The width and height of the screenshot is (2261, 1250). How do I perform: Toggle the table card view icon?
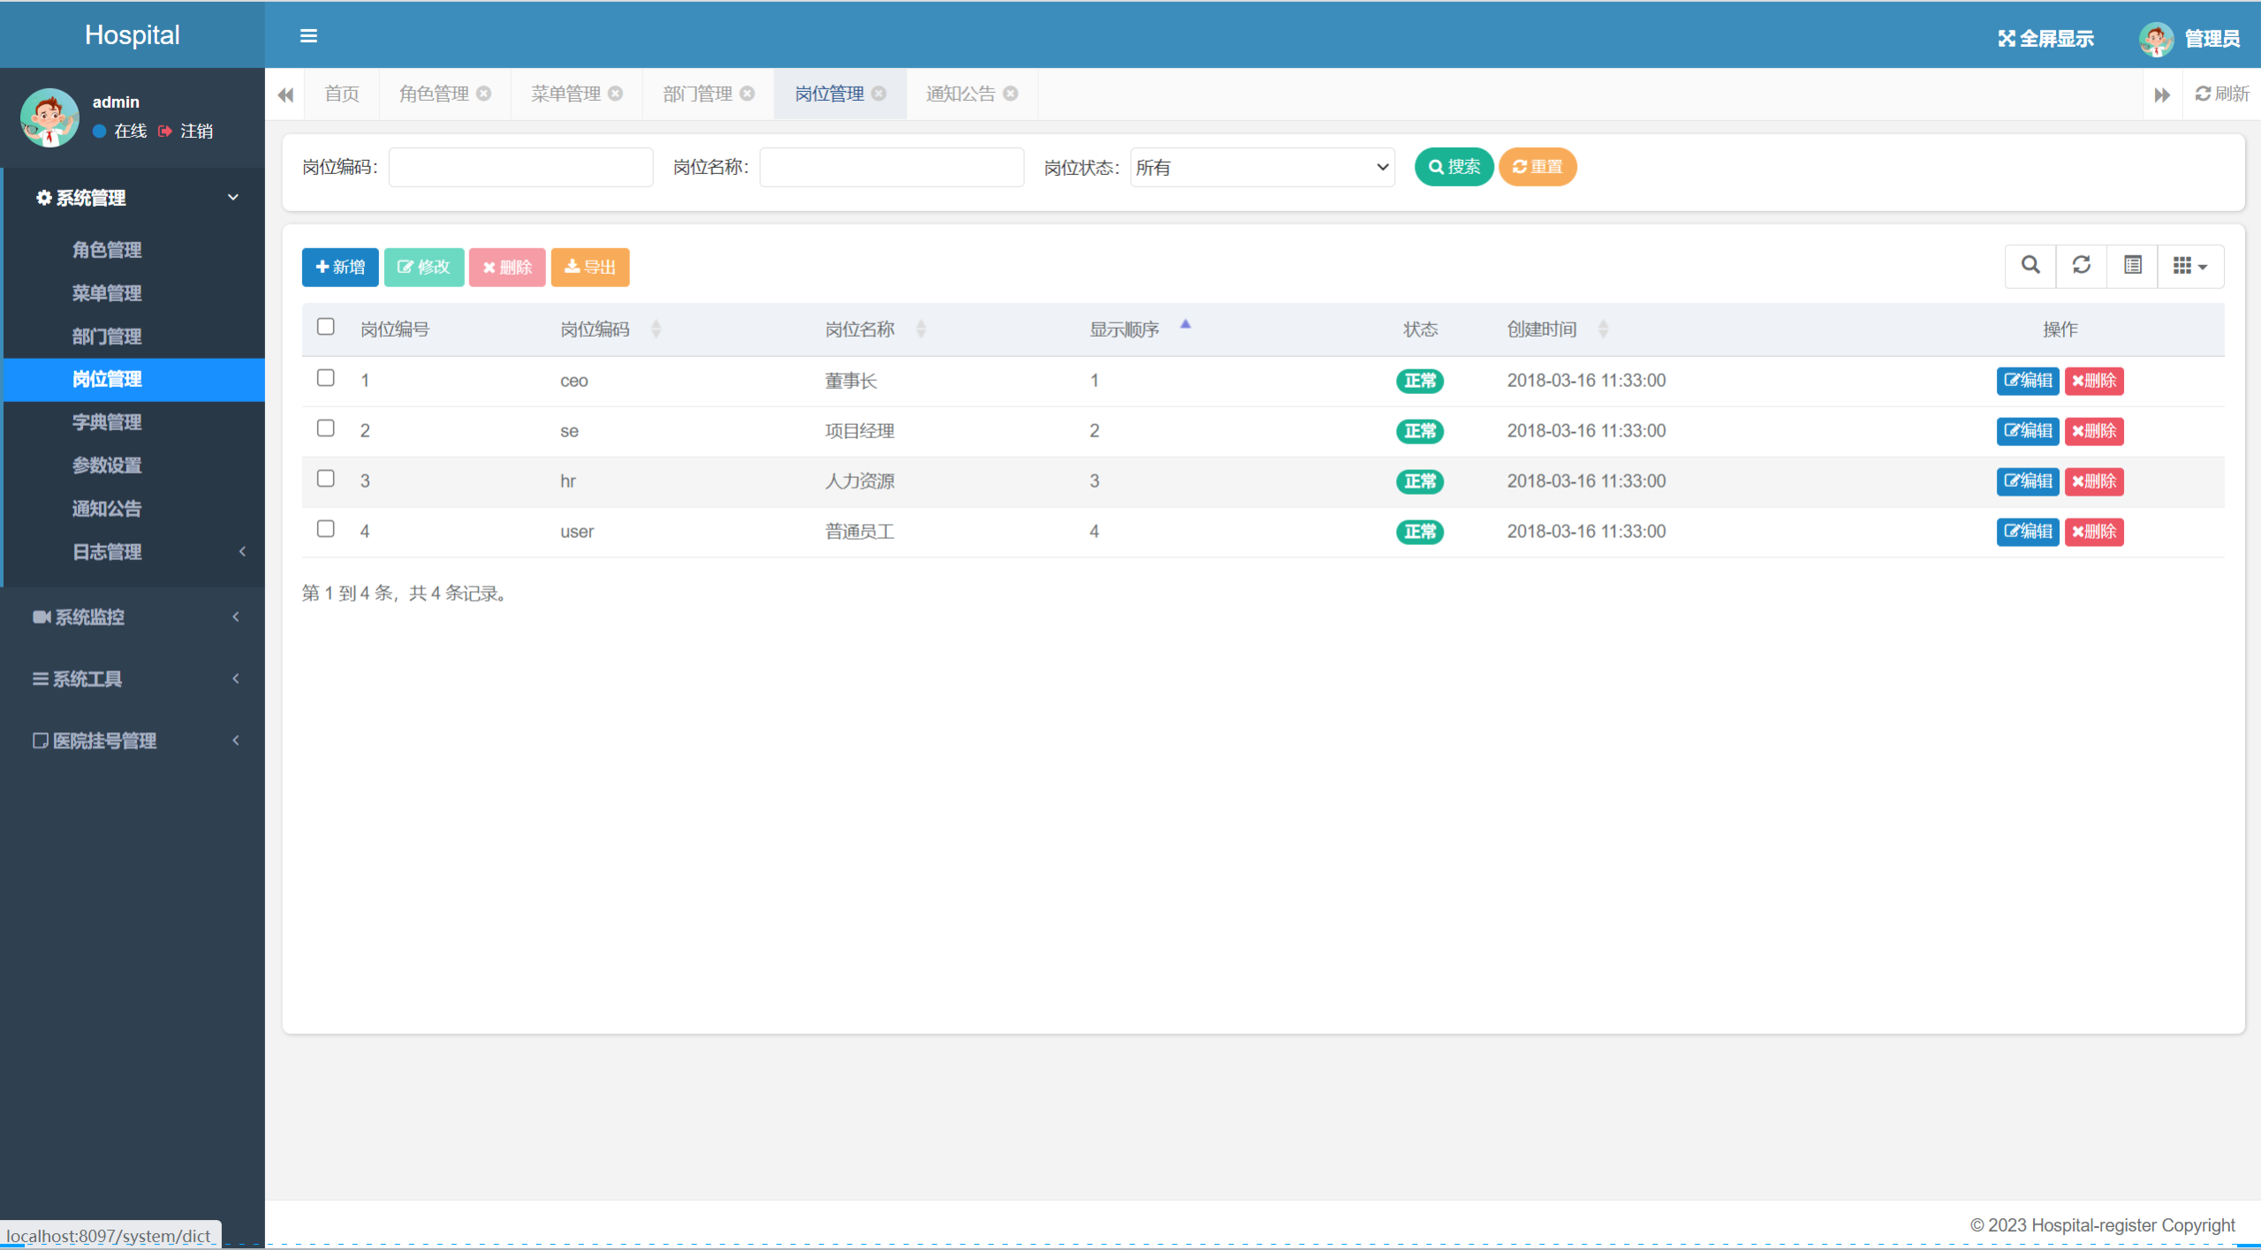[x=2132, y=266]
